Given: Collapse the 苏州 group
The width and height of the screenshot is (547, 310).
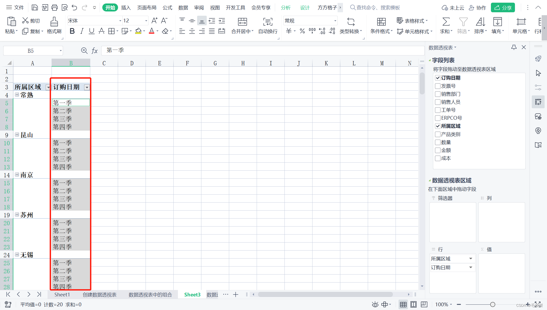Looking at the screenshot, I should pos(17,215).
